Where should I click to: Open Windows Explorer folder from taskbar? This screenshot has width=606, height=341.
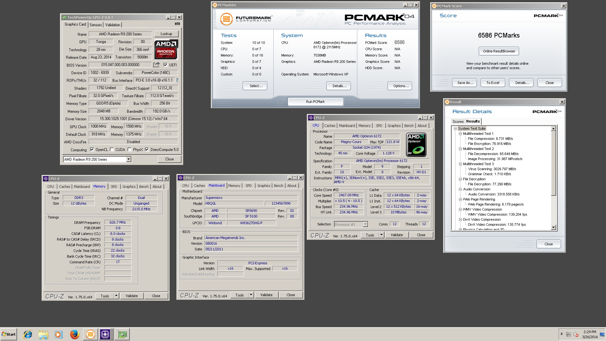[x=43, y=334]
